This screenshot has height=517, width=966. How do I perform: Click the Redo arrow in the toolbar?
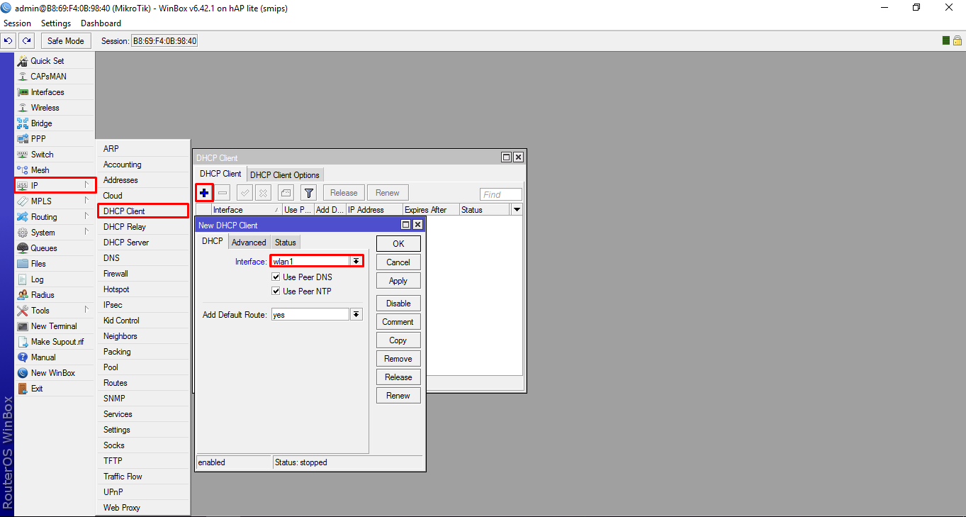pos(26,40)
